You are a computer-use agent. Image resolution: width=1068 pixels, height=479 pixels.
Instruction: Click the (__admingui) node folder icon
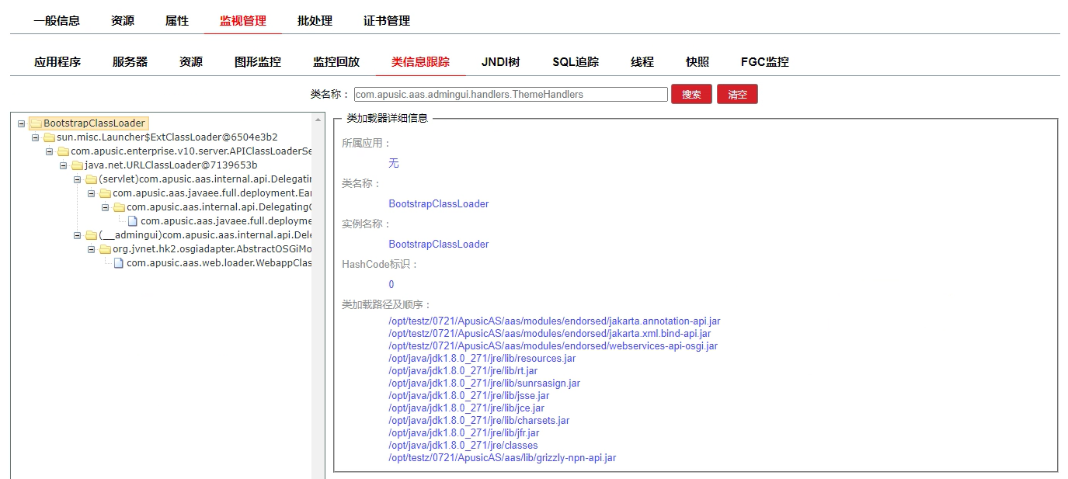pyautogui.click(x=91, y=235)
